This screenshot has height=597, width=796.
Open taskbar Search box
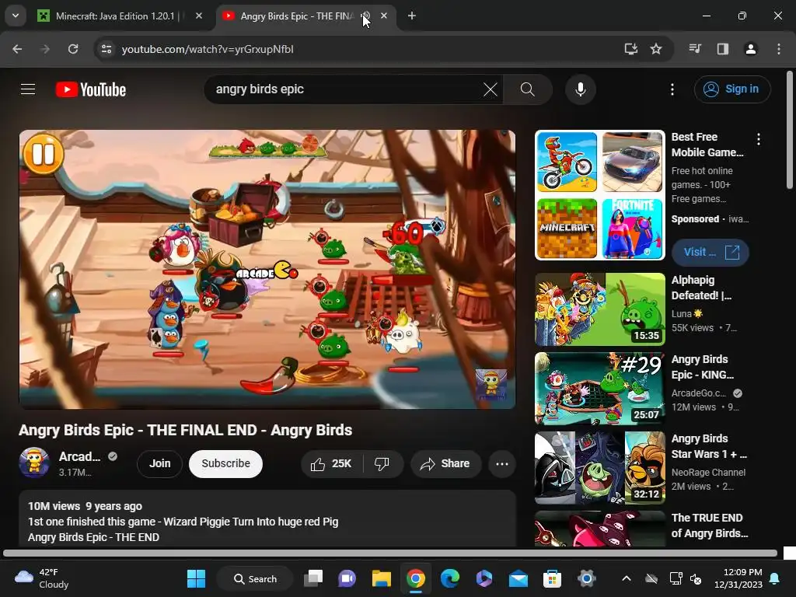point(255,578)
